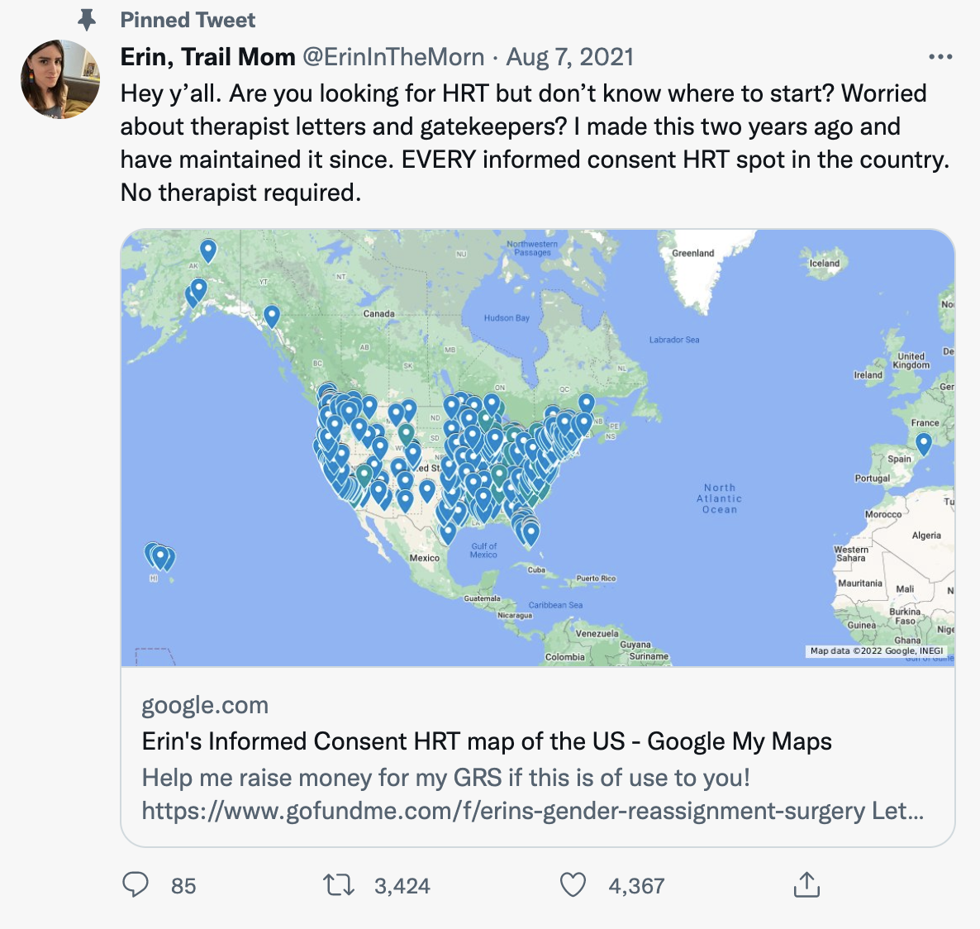Click the northernmost Alaska map pin
Screen dimensions: 980x929
click(x=208, y=249)
